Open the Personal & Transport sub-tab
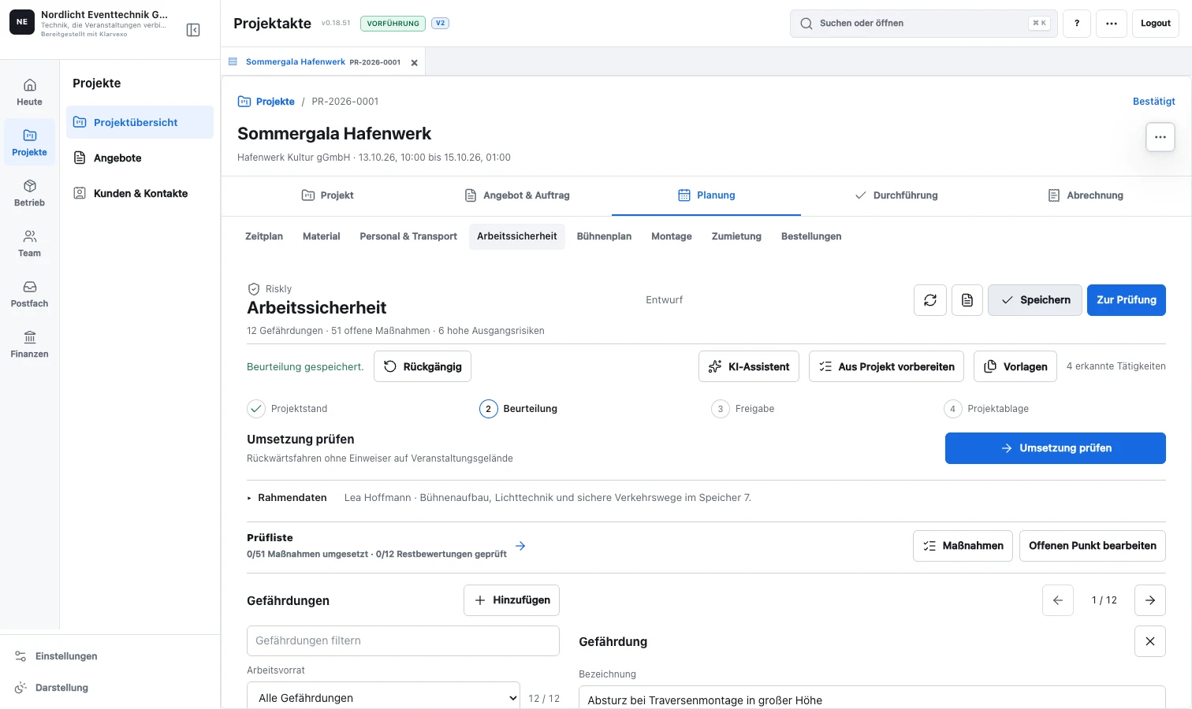This screenshot has height=709, width=1192. pos(408,236)
